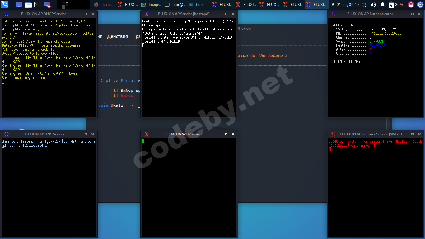Open the AP DNS Service window menu icon
Viewport: 425px width, 239px height.
click(7, 134)
